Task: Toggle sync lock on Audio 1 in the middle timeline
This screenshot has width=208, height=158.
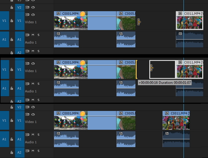Action: click(27, 84)
